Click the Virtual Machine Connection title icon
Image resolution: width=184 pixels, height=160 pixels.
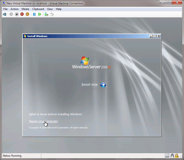tap(4, 3)
